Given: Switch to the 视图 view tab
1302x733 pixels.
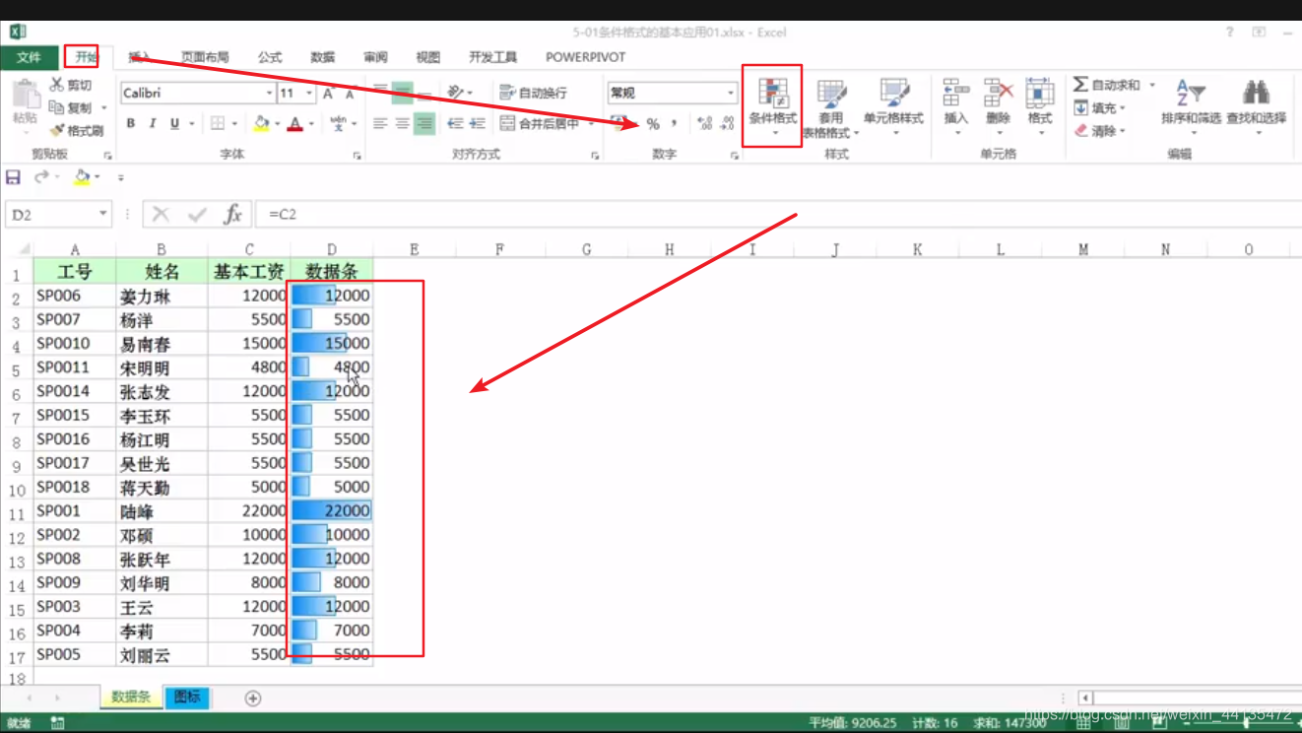Looking at the screenshot, I should (428, 57).
